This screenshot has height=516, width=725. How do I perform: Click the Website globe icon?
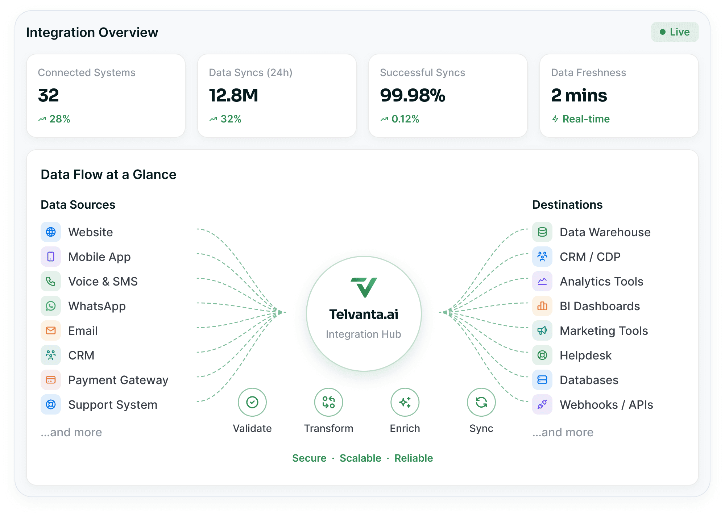tap(51, 232)
